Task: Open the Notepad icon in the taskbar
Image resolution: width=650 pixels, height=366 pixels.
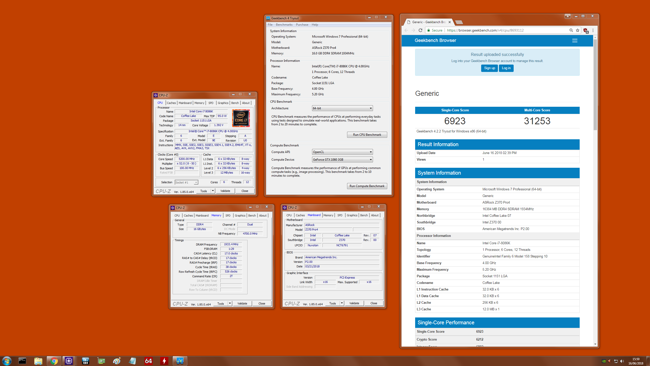Action: [133, 361]
